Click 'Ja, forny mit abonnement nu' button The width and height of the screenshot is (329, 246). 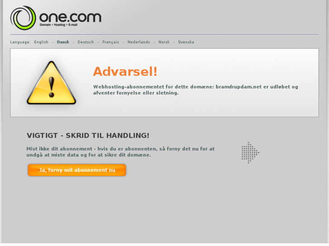point(77,170)
